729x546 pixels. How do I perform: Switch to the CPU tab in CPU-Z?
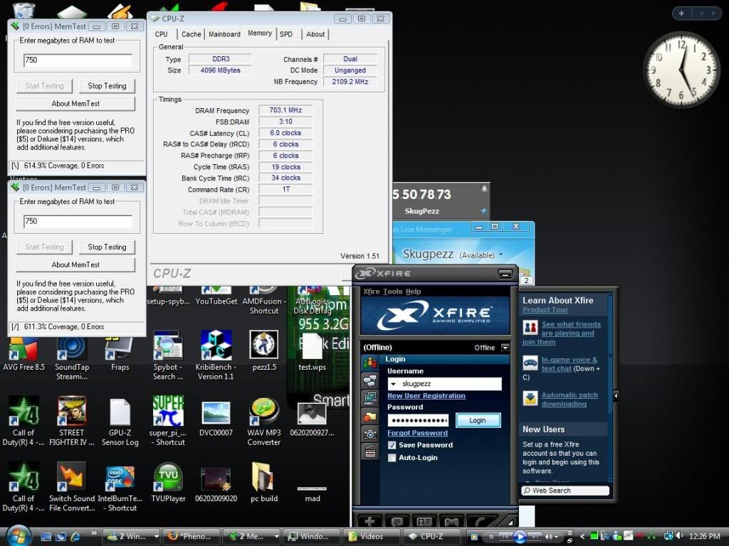click(x=162, y=34)
